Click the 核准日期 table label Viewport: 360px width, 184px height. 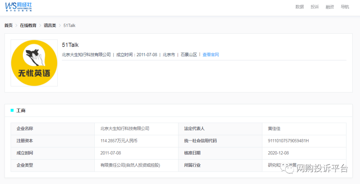point(192,153)
